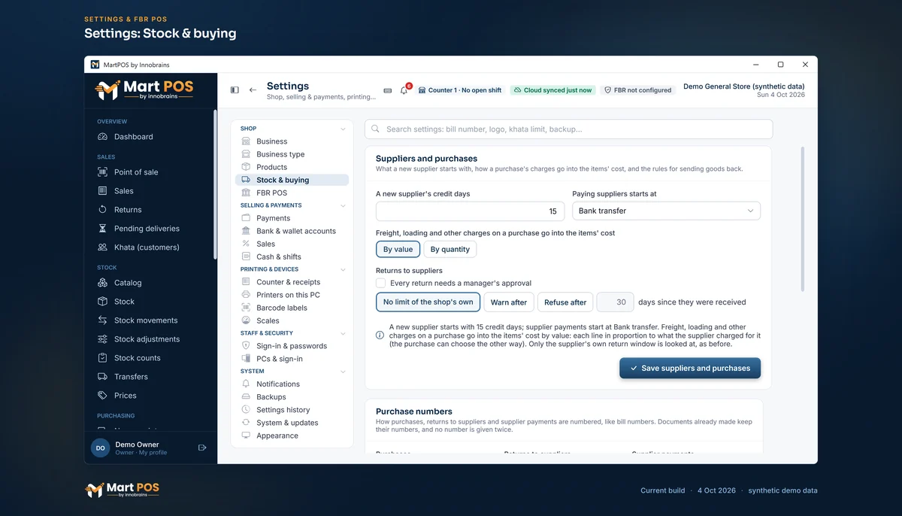Open Business settings page
The width and height of the screenshot is (902, 516).
(292, 141)
